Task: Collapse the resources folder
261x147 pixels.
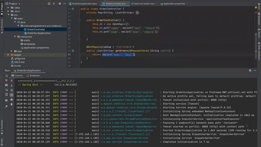Action: 15,37
